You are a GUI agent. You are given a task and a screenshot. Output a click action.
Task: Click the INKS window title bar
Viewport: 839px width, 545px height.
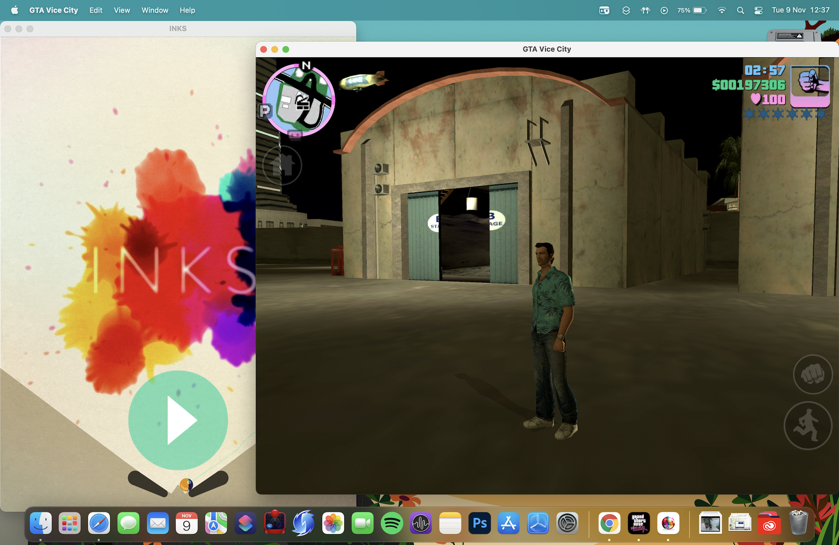[x=178, y=28]
